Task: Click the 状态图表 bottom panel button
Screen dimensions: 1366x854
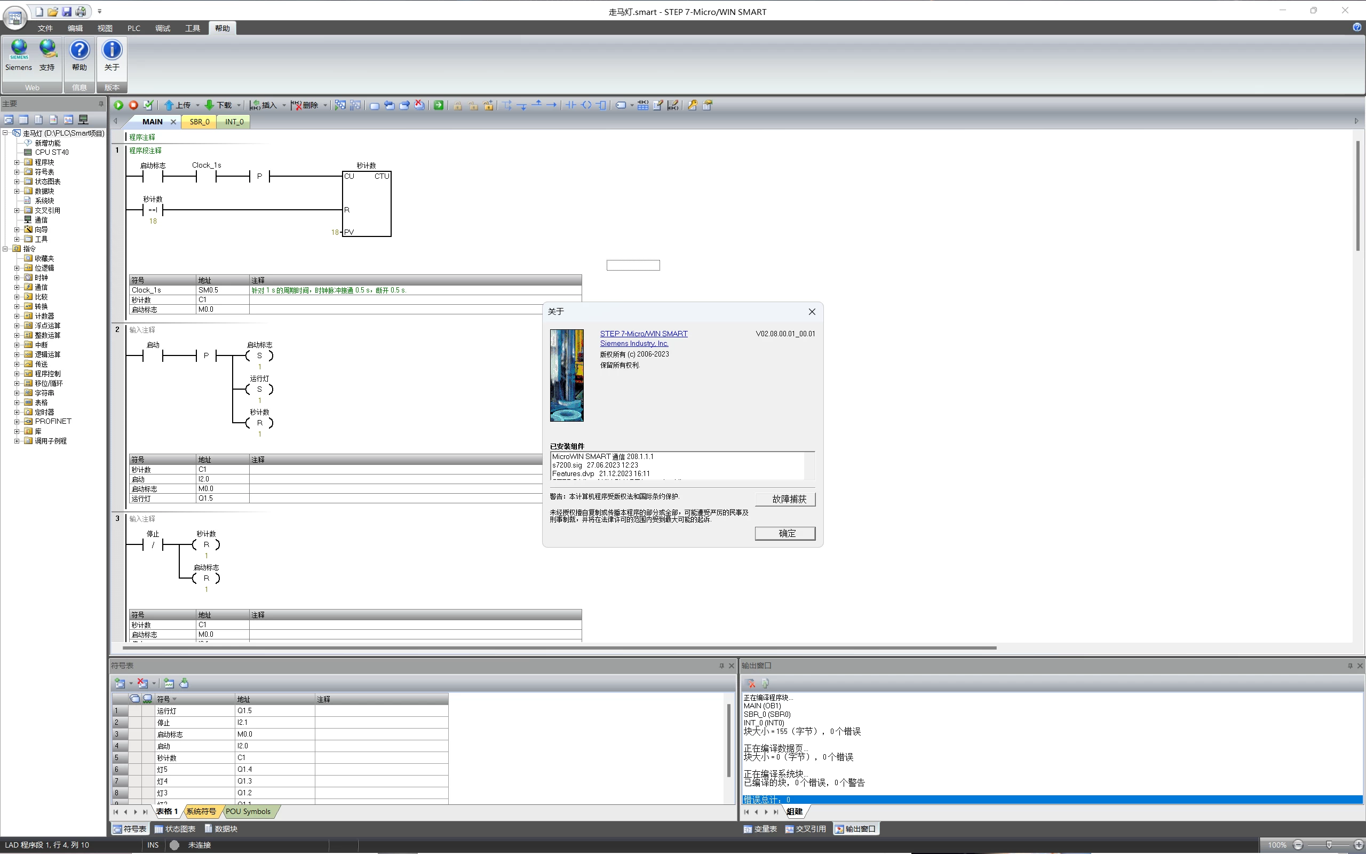Action: click(x=175, y=828)
